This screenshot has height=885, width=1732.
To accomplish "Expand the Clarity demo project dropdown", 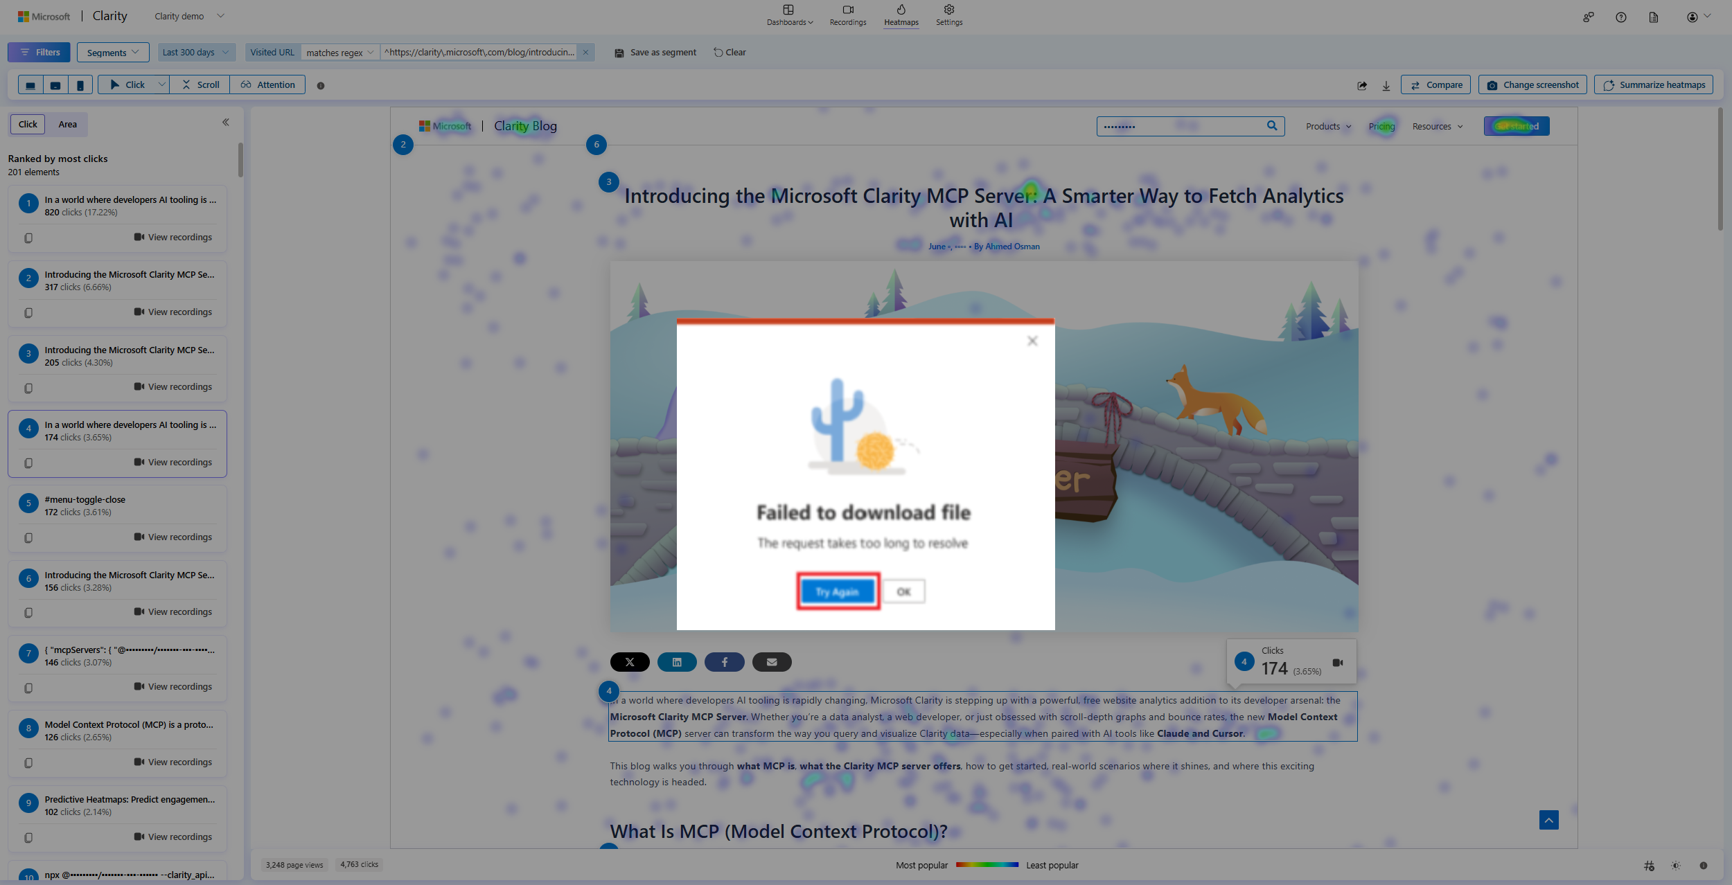I will [220, 16].
